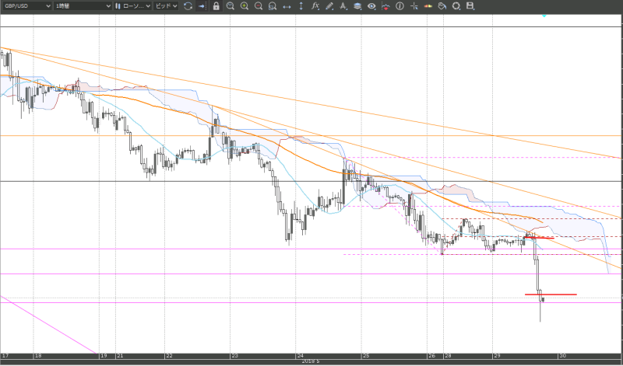Click date label 25 on time axis
Viewport: 623px width, 366px height.
click(366, 356)
